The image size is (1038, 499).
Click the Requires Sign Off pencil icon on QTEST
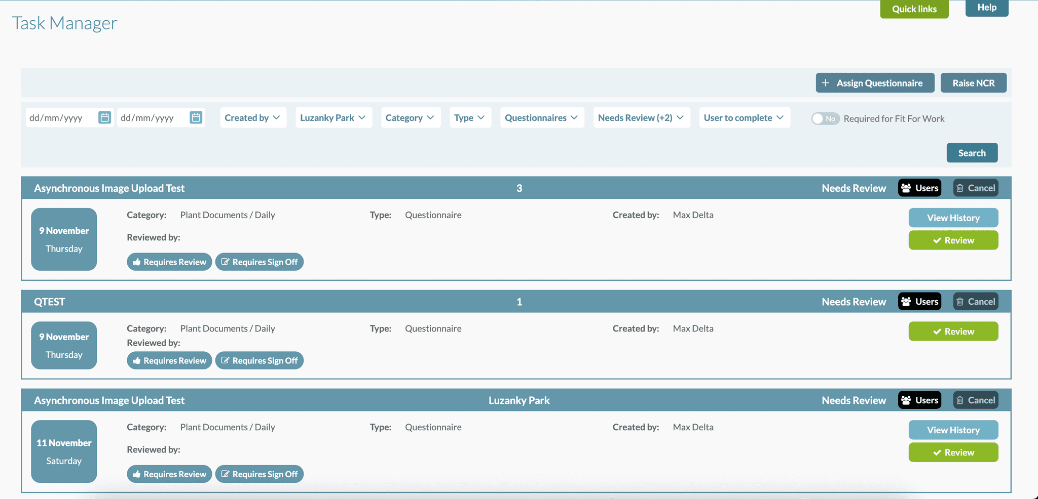pyautogui.click(x=225, y=360)
